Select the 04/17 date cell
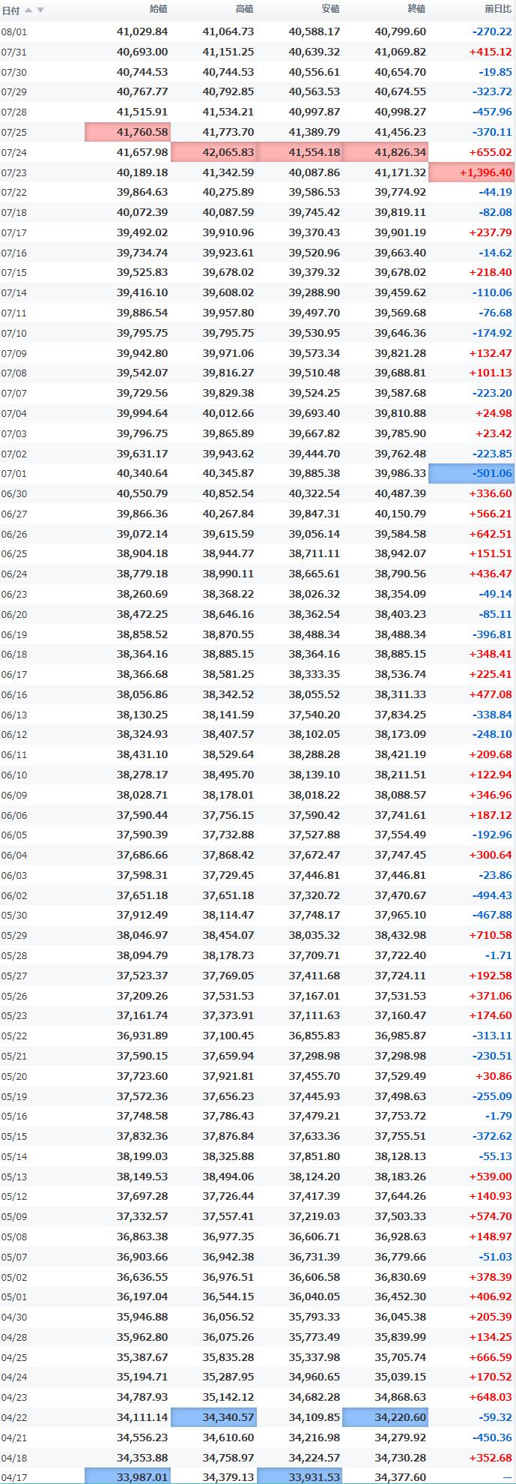 pyautogui.click(x=13, y=1478)
